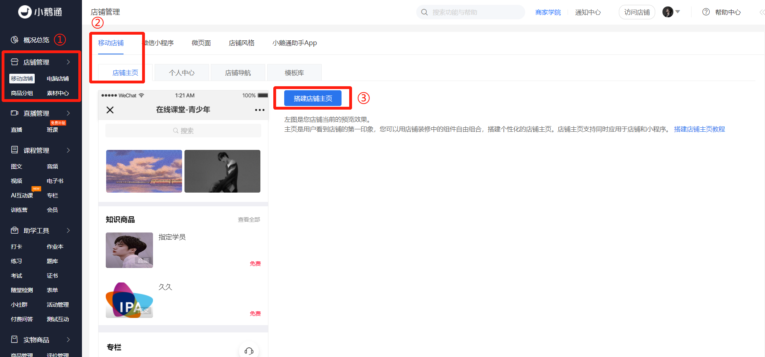The image size is (765, 357).
Task: Click the search magnifier icon in top bar
Action: point(424,12)
